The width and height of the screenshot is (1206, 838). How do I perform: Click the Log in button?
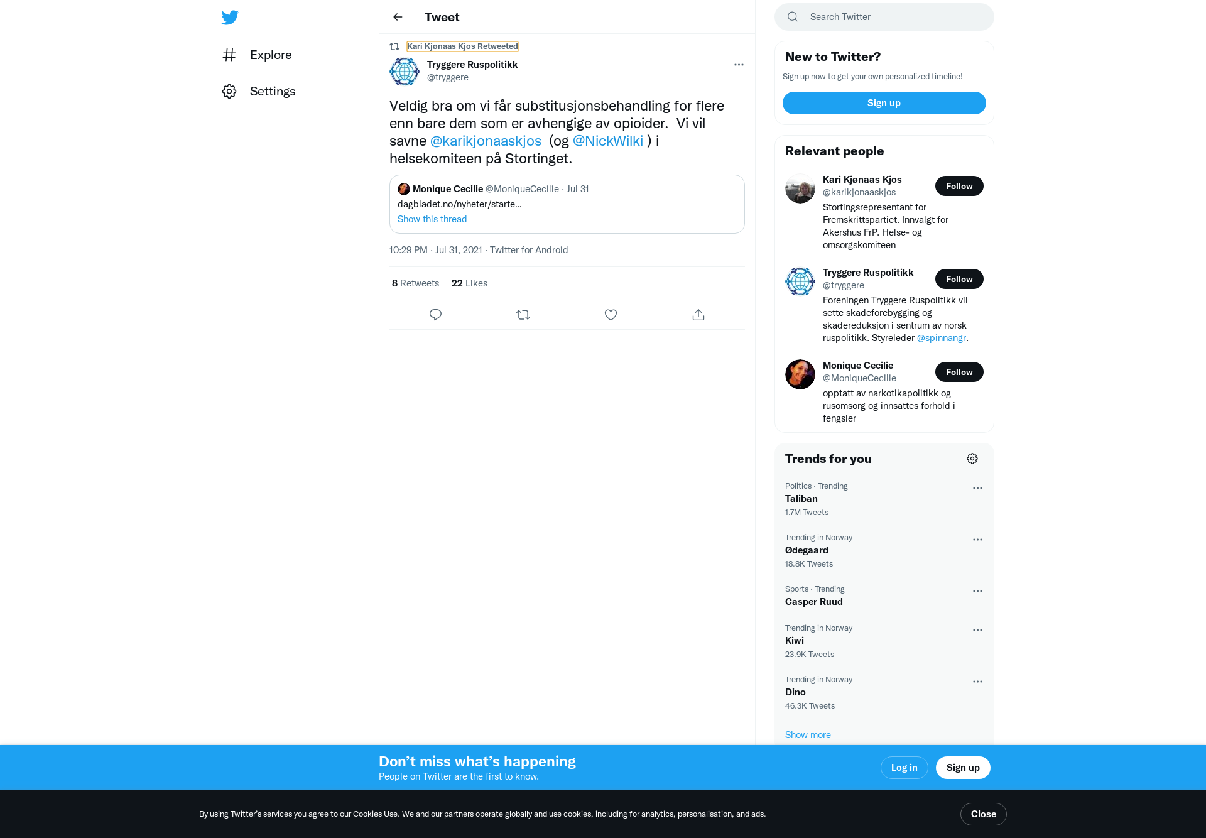(904, 768)
